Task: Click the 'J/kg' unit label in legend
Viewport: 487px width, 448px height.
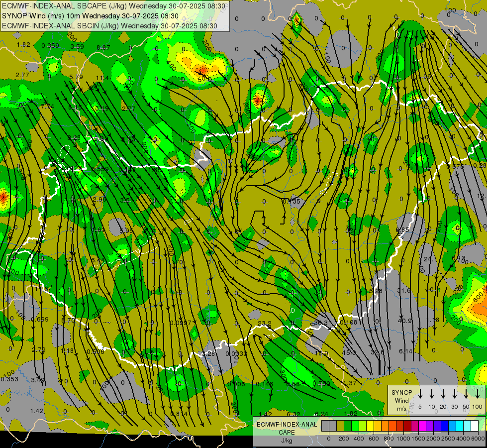Action: pyautogui.click(x=287, y=440)
